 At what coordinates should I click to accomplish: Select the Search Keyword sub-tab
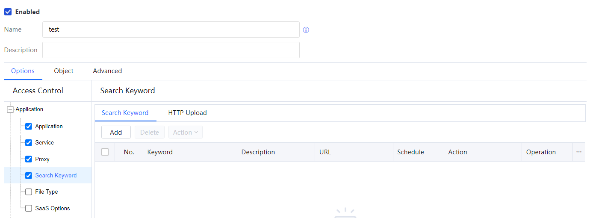[x=125, y=113]
